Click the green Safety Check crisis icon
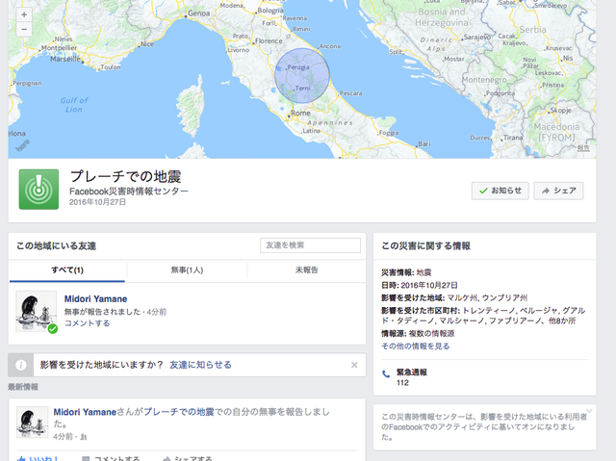This screenshot has width=616, height=461. 38,190
